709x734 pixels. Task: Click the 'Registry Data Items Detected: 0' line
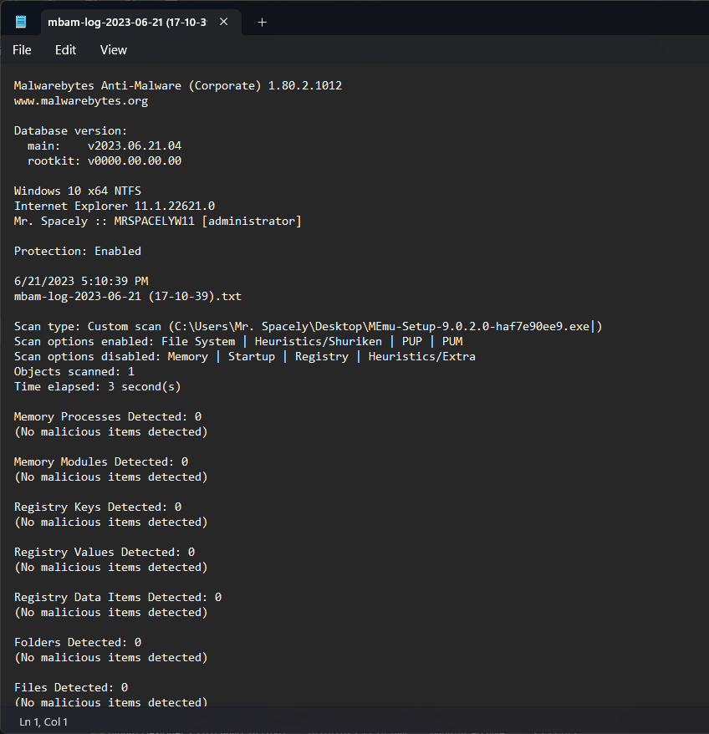[x=118, y=597]
